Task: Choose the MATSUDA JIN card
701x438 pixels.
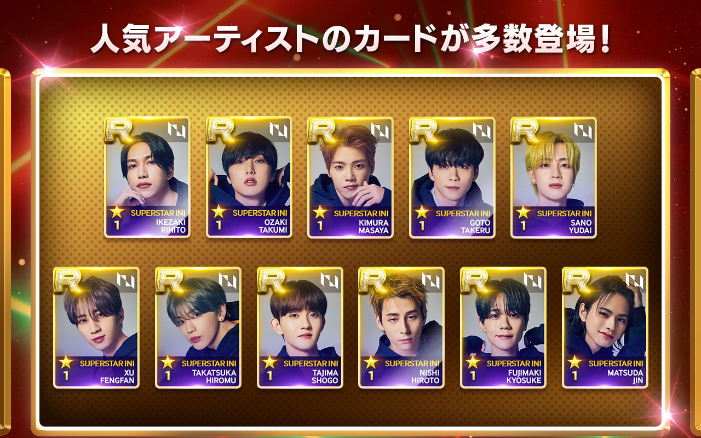Action: pos(605,327)
